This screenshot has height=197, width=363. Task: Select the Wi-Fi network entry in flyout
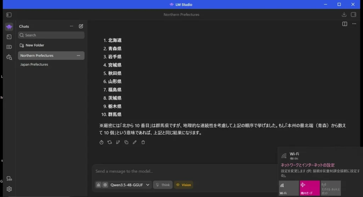click(319, 156)
